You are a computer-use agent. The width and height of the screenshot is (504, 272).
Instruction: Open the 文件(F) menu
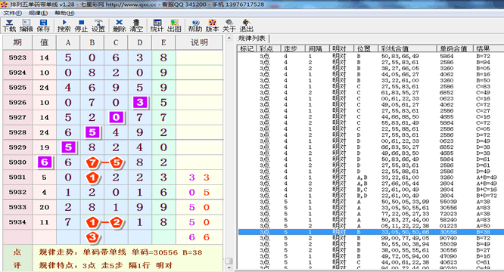click(x=13, y=13)
